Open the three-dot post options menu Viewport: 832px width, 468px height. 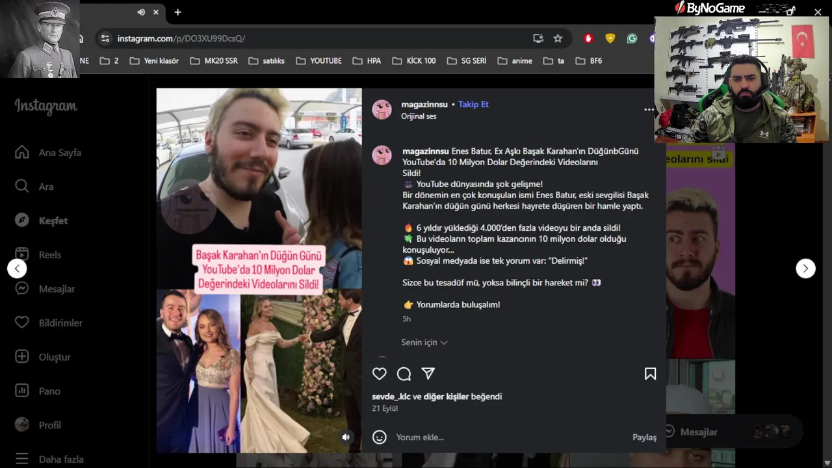point(649,110)
